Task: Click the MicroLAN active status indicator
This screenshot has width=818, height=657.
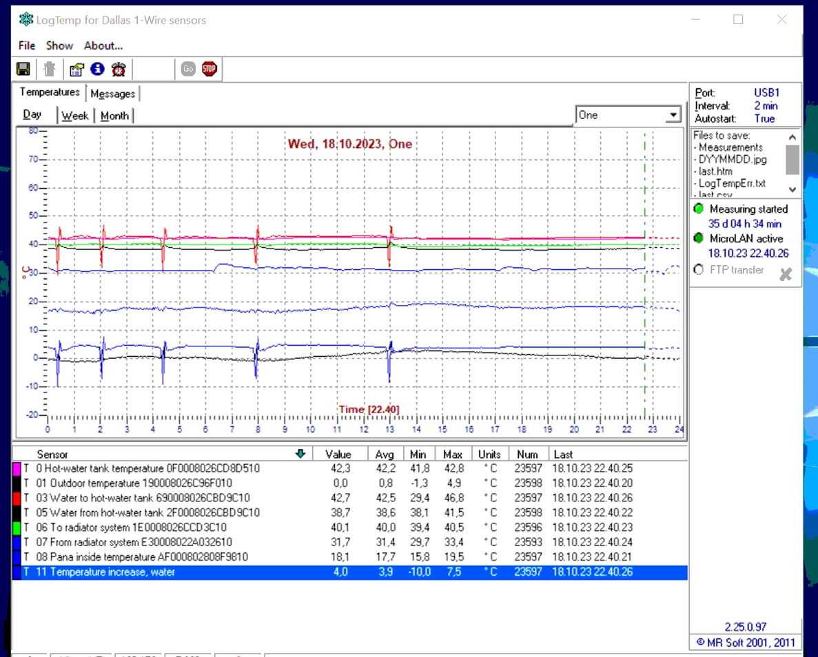Action: click(699, 238)
